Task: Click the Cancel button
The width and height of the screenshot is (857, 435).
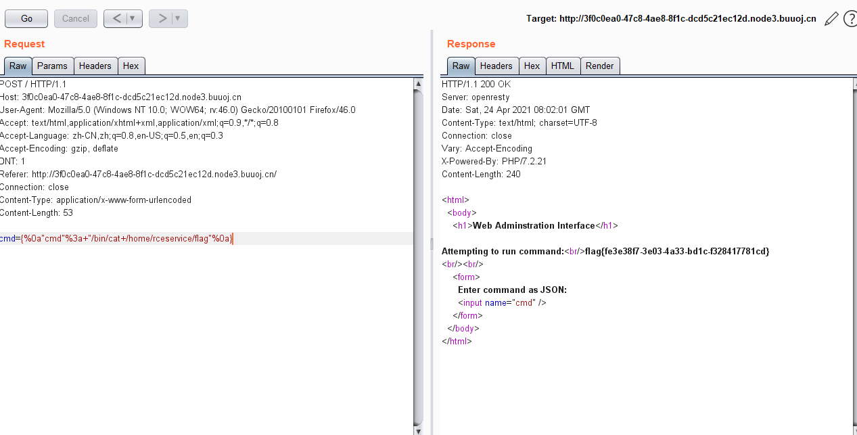Action: 75,19
